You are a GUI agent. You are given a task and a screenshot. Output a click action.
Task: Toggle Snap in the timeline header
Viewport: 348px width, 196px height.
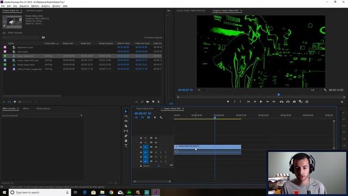[x=142, y=118]
